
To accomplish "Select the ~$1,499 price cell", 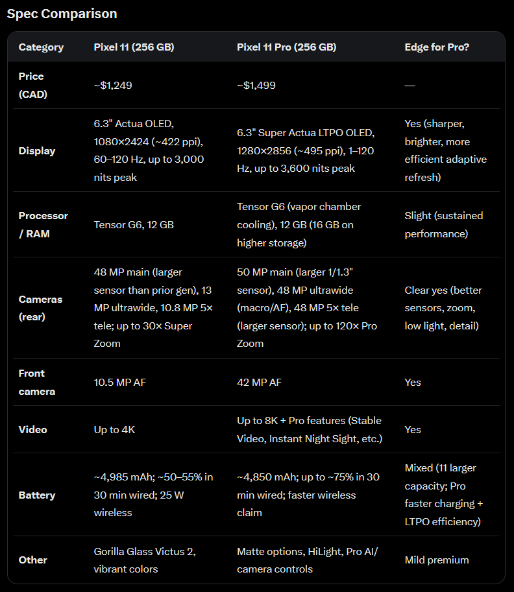I will [256, 86].
